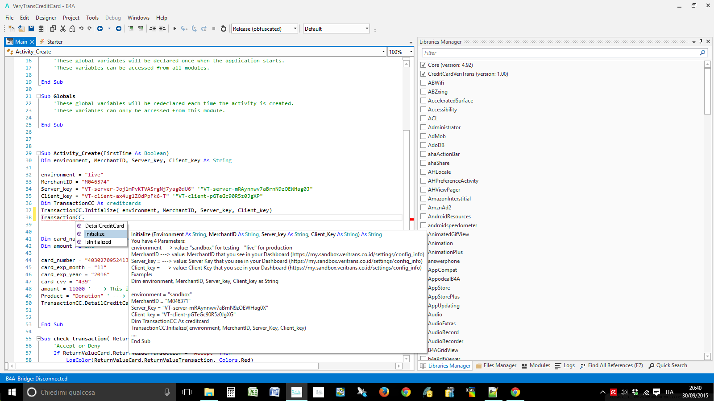Create a new project file from toolbar
Viewport: 714px width, 401px height.
point(11,29)
